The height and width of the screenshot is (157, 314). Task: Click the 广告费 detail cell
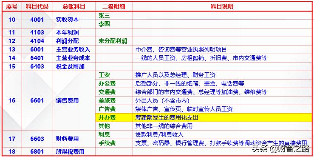[x=113, y=109]
